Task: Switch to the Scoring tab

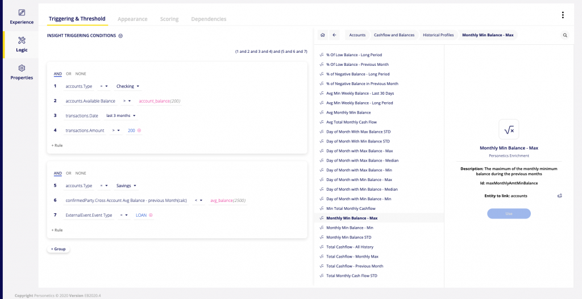Action: click(x=169, y=19)
